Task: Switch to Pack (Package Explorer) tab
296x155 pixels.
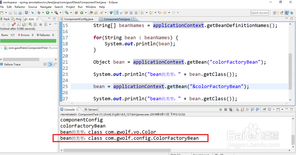Action: point(5,19)
